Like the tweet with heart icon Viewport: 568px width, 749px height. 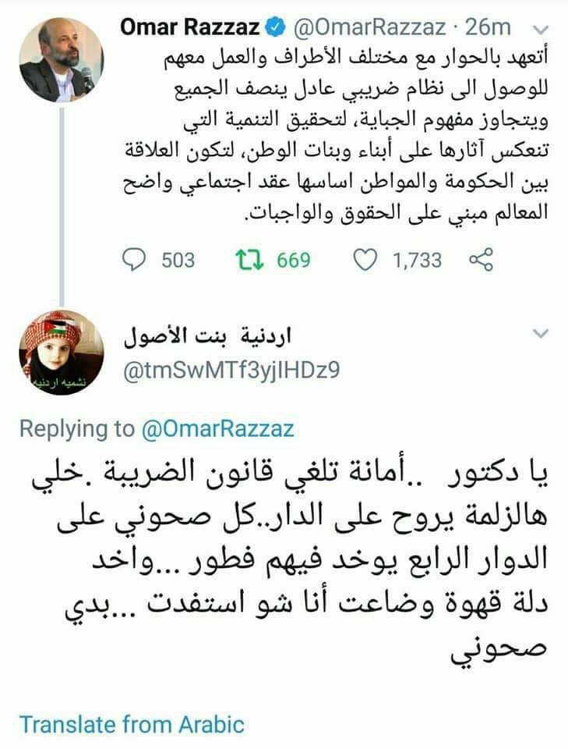click(365, 261)
